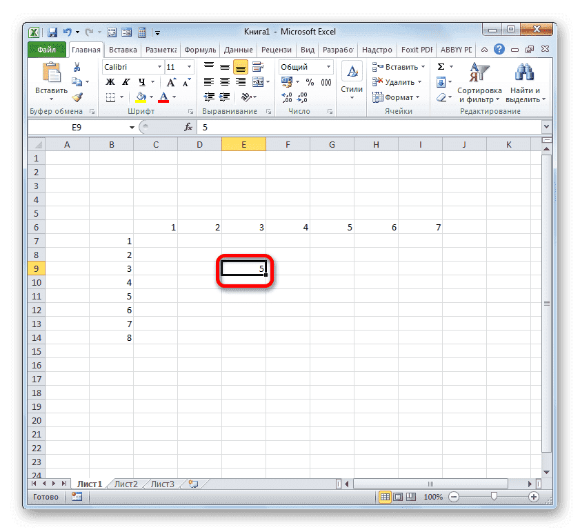Open the fill color dropdown arrow
This screenshot has width=580, height=532.
[151, 97]
